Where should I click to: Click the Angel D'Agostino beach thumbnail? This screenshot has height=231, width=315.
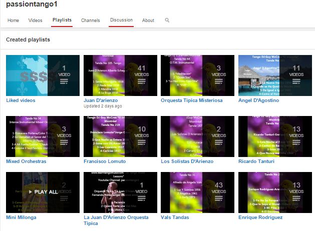click(x=275, y=75)
